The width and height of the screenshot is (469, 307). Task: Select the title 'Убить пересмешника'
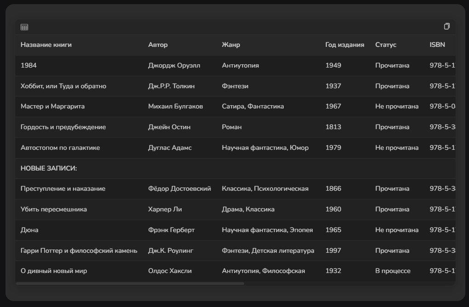click(53, 209)
